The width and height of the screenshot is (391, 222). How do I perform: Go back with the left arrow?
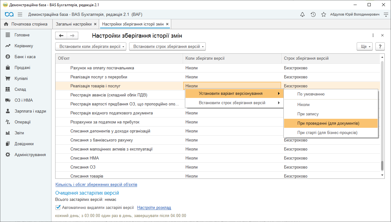(x=61, y=36)
